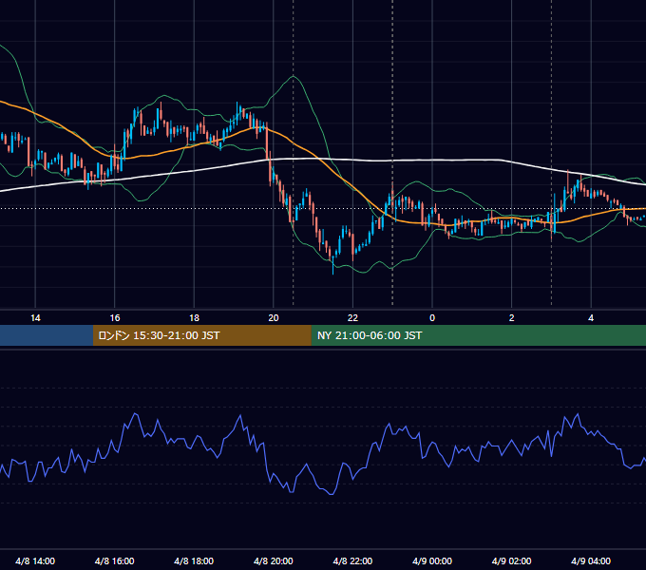Click the '4/9 04:00' date label
Image resolution: width=646 pixels, height=570 pixels.
point(591,560)
